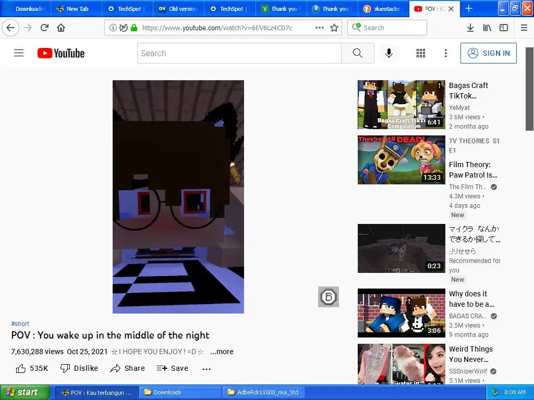This screenshot has width=534, height=400.
Task: Click the YouTube search magnifier button
Action: [x=358, y=53]
